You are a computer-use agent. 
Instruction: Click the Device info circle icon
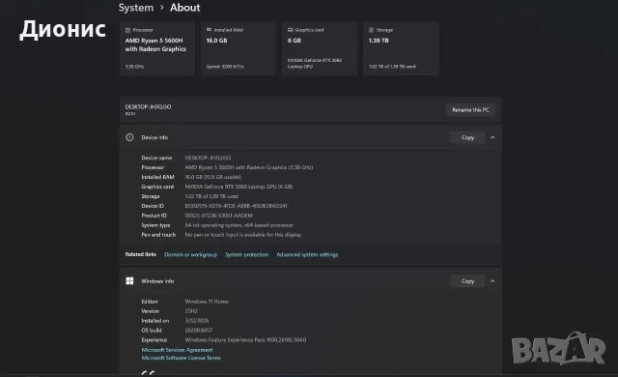pyautogui.click(x=129, y=137)
